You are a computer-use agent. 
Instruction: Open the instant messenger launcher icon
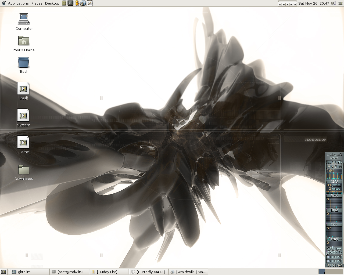pyautogui.click(x=77, y=3)
